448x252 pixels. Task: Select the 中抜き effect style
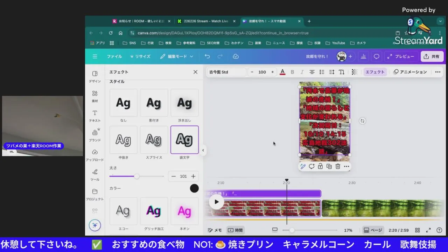(123, 140)
